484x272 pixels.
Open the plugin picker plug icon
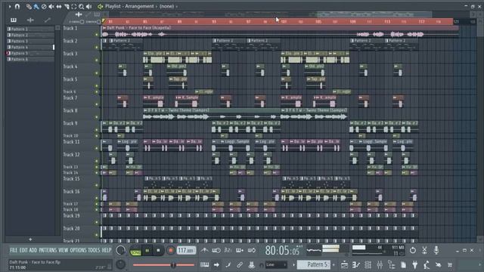pos(415,264)
